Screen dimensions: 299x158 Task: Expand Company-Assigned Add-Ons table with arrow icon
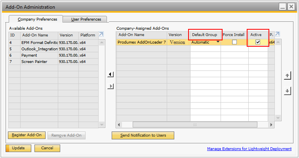click(278, 34)
